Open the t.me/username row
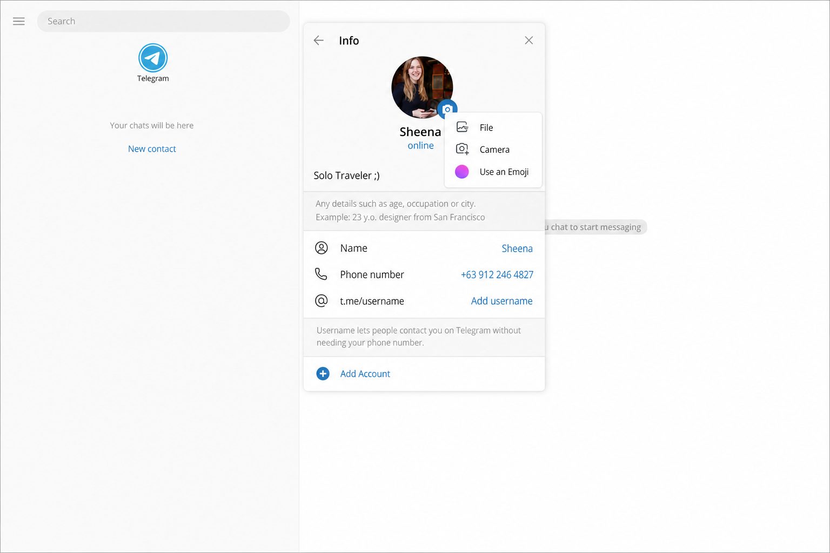 coord(424,301)
